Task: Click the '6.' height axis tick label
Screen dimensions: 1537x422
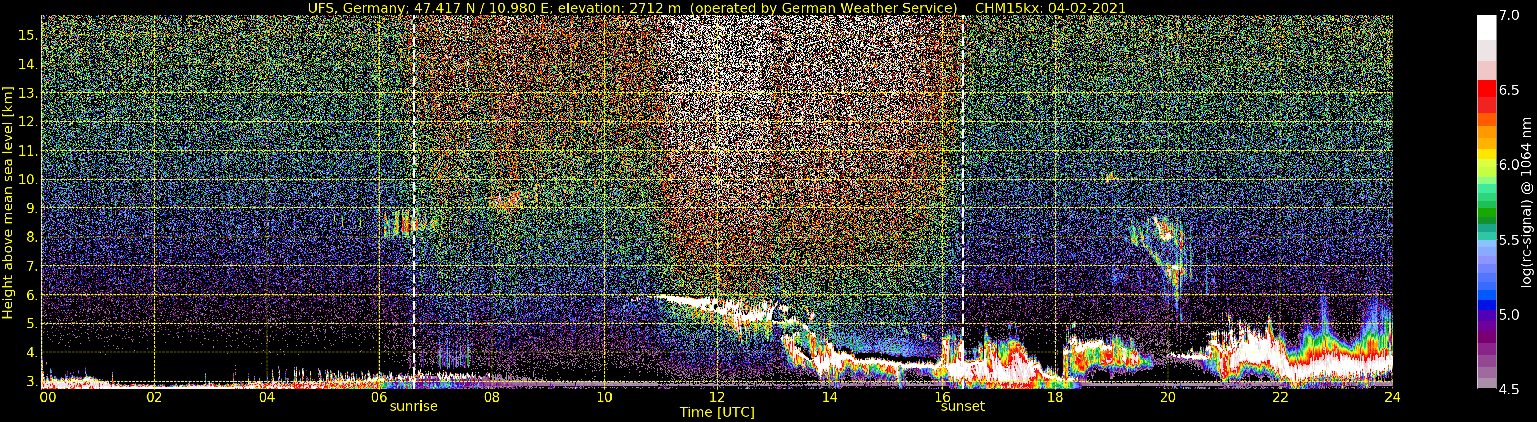Action: [32, 295]
